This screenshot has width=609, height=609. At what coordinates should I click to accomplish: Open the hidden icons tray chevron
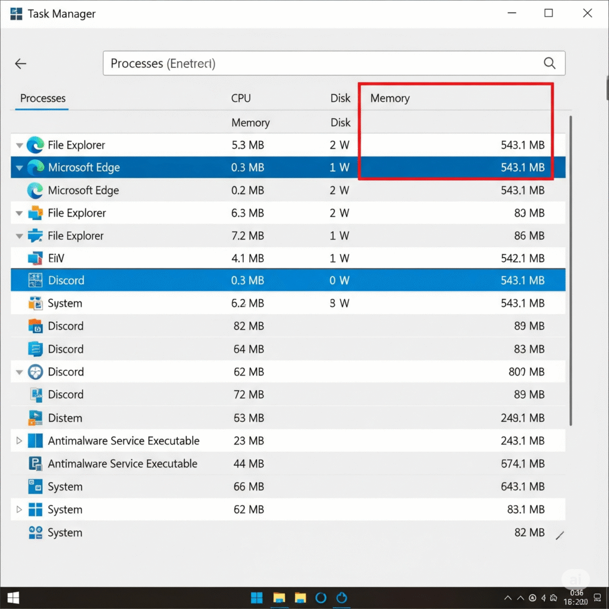click(507, 598)
